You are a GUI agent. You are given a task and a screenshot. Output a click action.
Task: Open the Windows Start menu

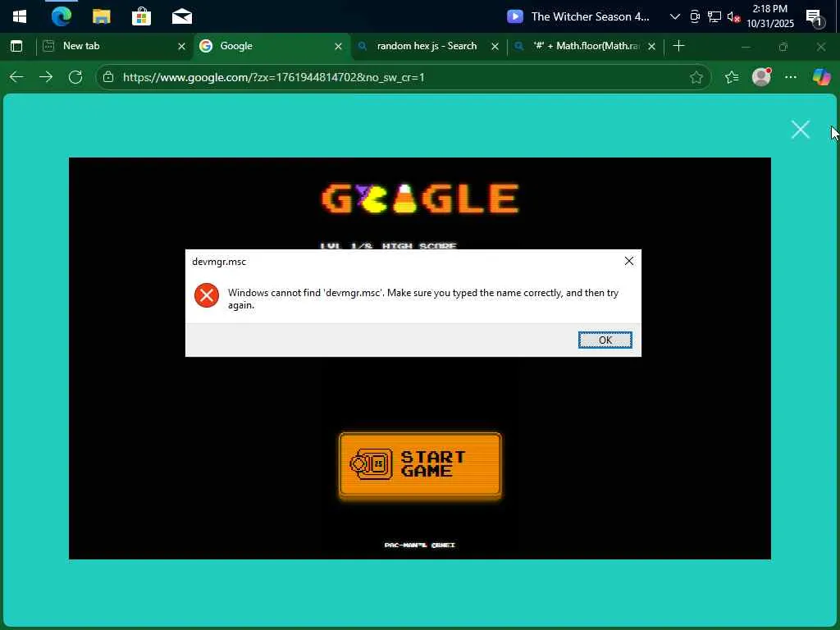tap(20, 16)
